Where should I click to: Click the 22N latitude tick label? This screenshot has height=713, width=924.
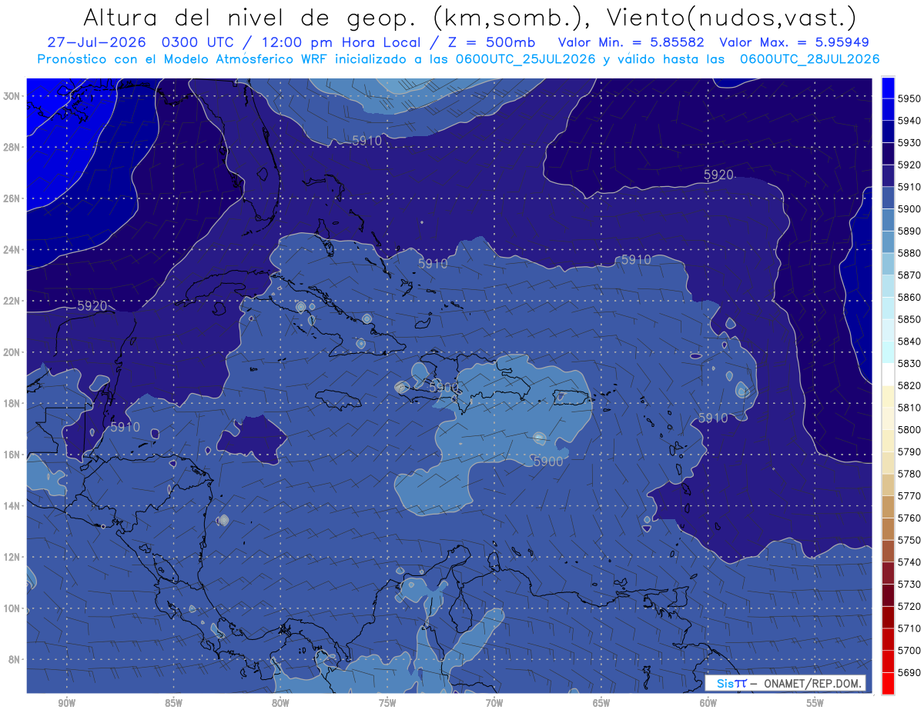click(11, 301)
